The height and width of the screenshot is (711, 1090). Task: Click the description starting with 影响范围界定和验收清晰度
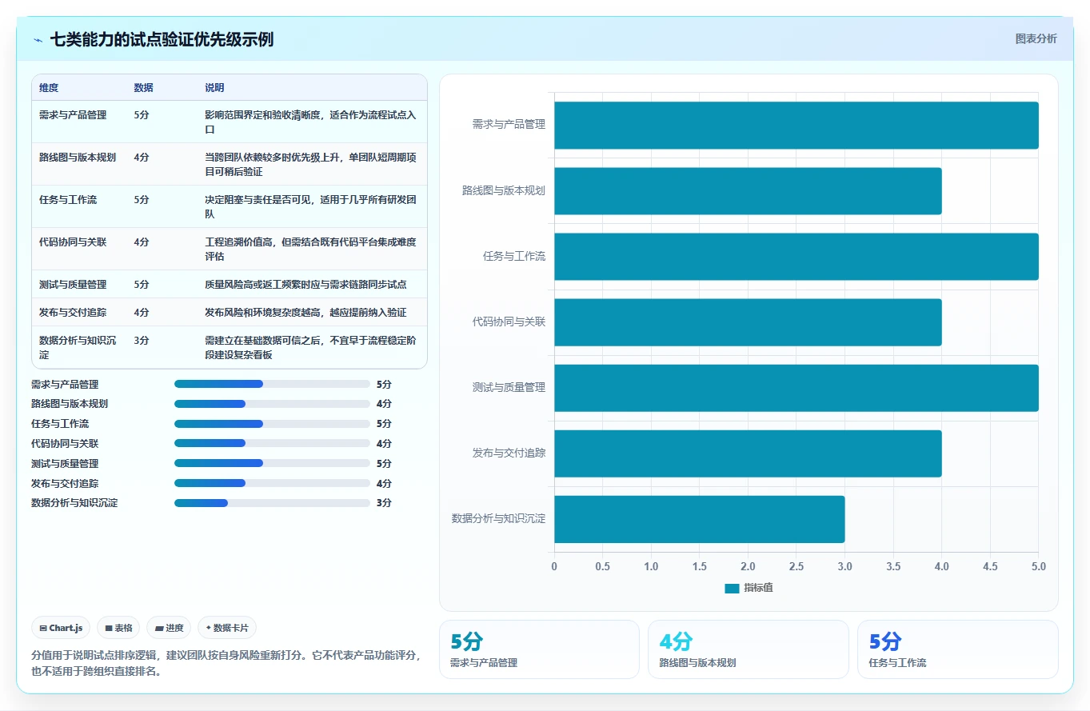310,122
